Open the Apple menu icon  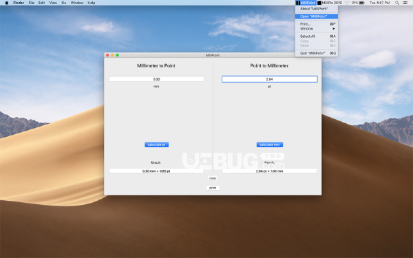pos(7,3)
